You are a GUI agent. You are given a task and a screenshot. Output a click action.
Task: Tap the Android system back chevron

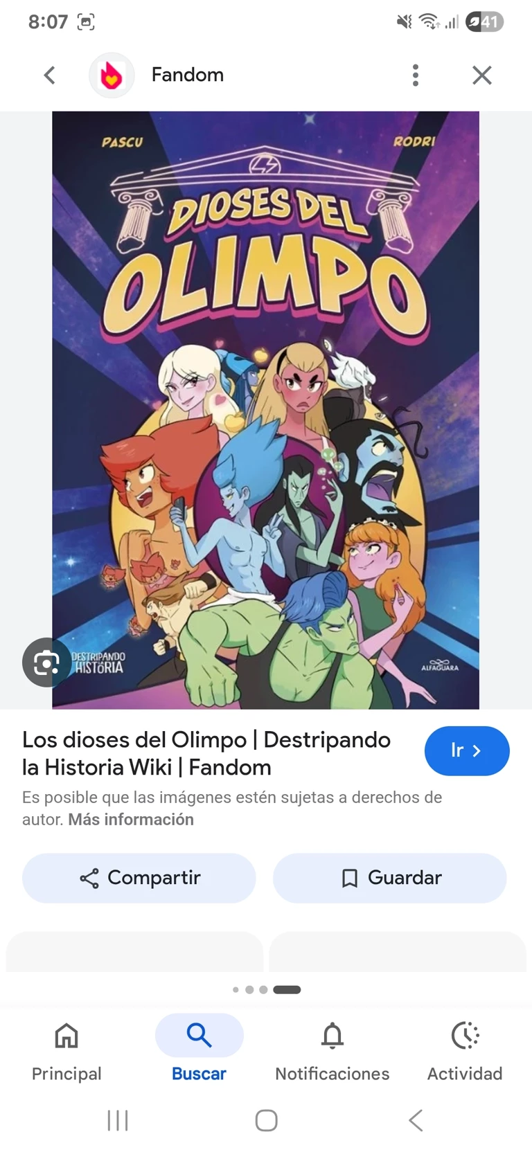[x=416, y=1120]
